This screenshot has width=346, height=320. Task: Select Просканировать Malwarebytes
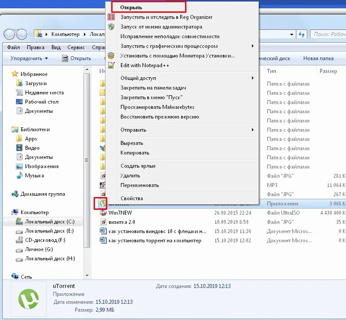(157, 107)
